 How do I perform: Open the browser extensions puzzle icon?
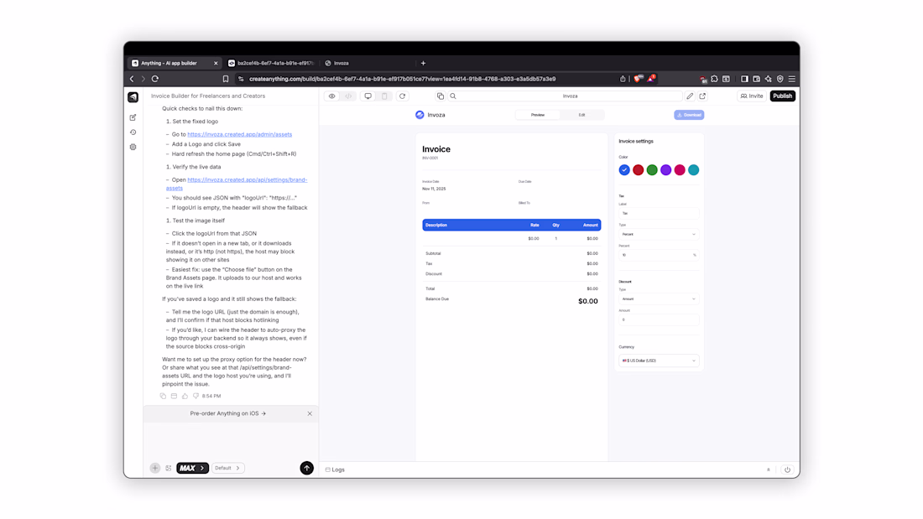pyautogui.click(x=715, y=79)
